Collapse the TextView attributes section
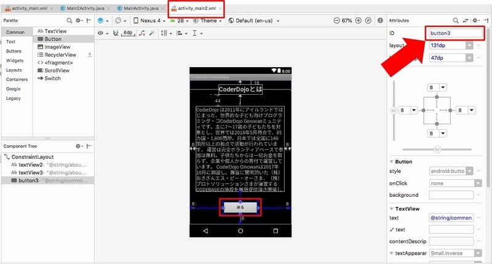 [392, 209]
